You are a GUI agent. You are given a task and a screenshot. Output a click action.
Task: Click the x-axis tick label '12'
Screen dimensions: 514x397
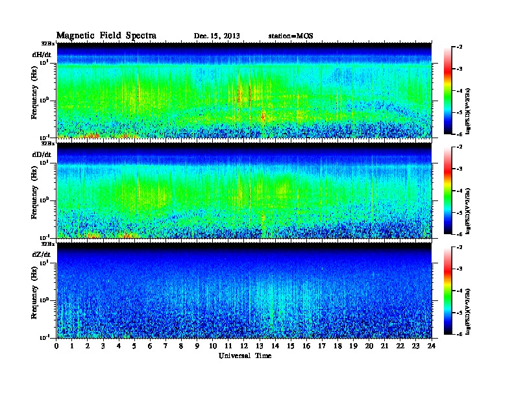point(244,346)
